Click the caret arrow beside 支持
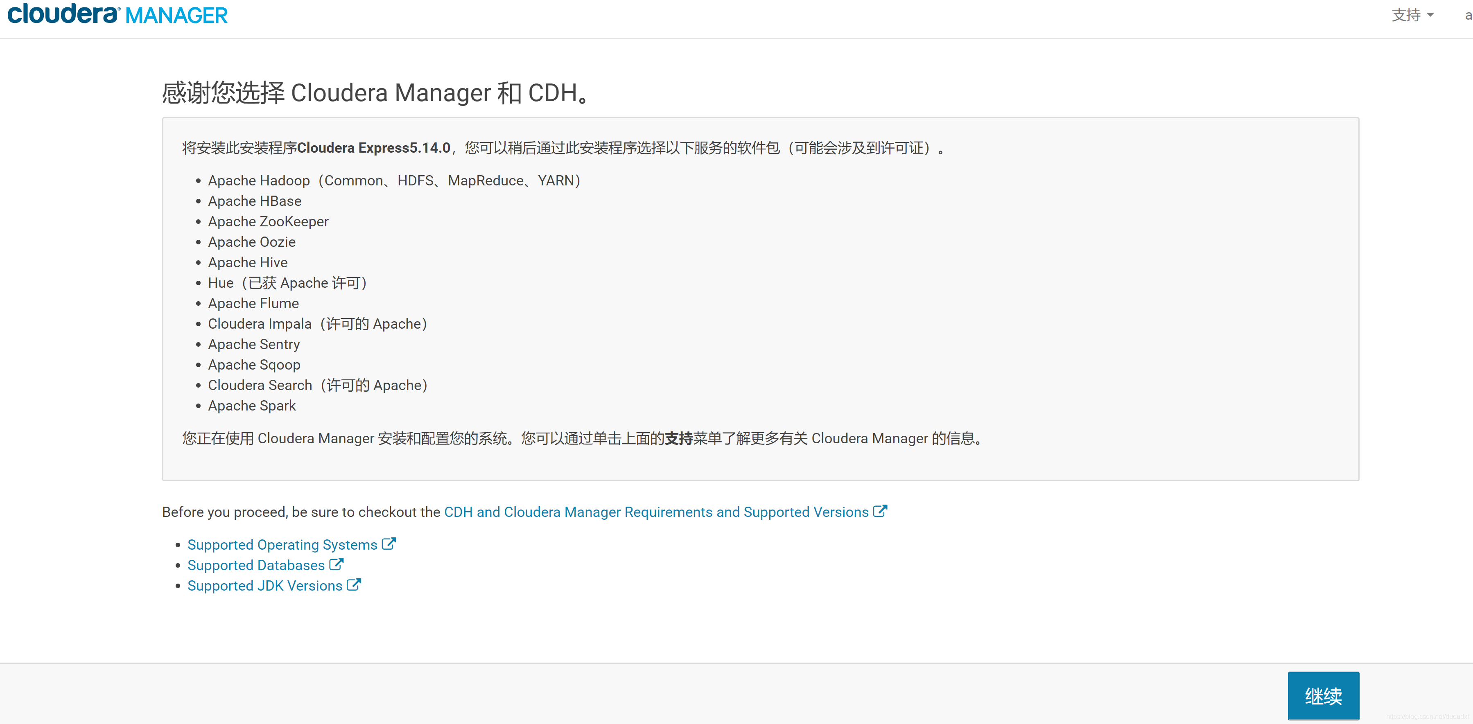The image size is (1473, 724). click(1430, 15)
